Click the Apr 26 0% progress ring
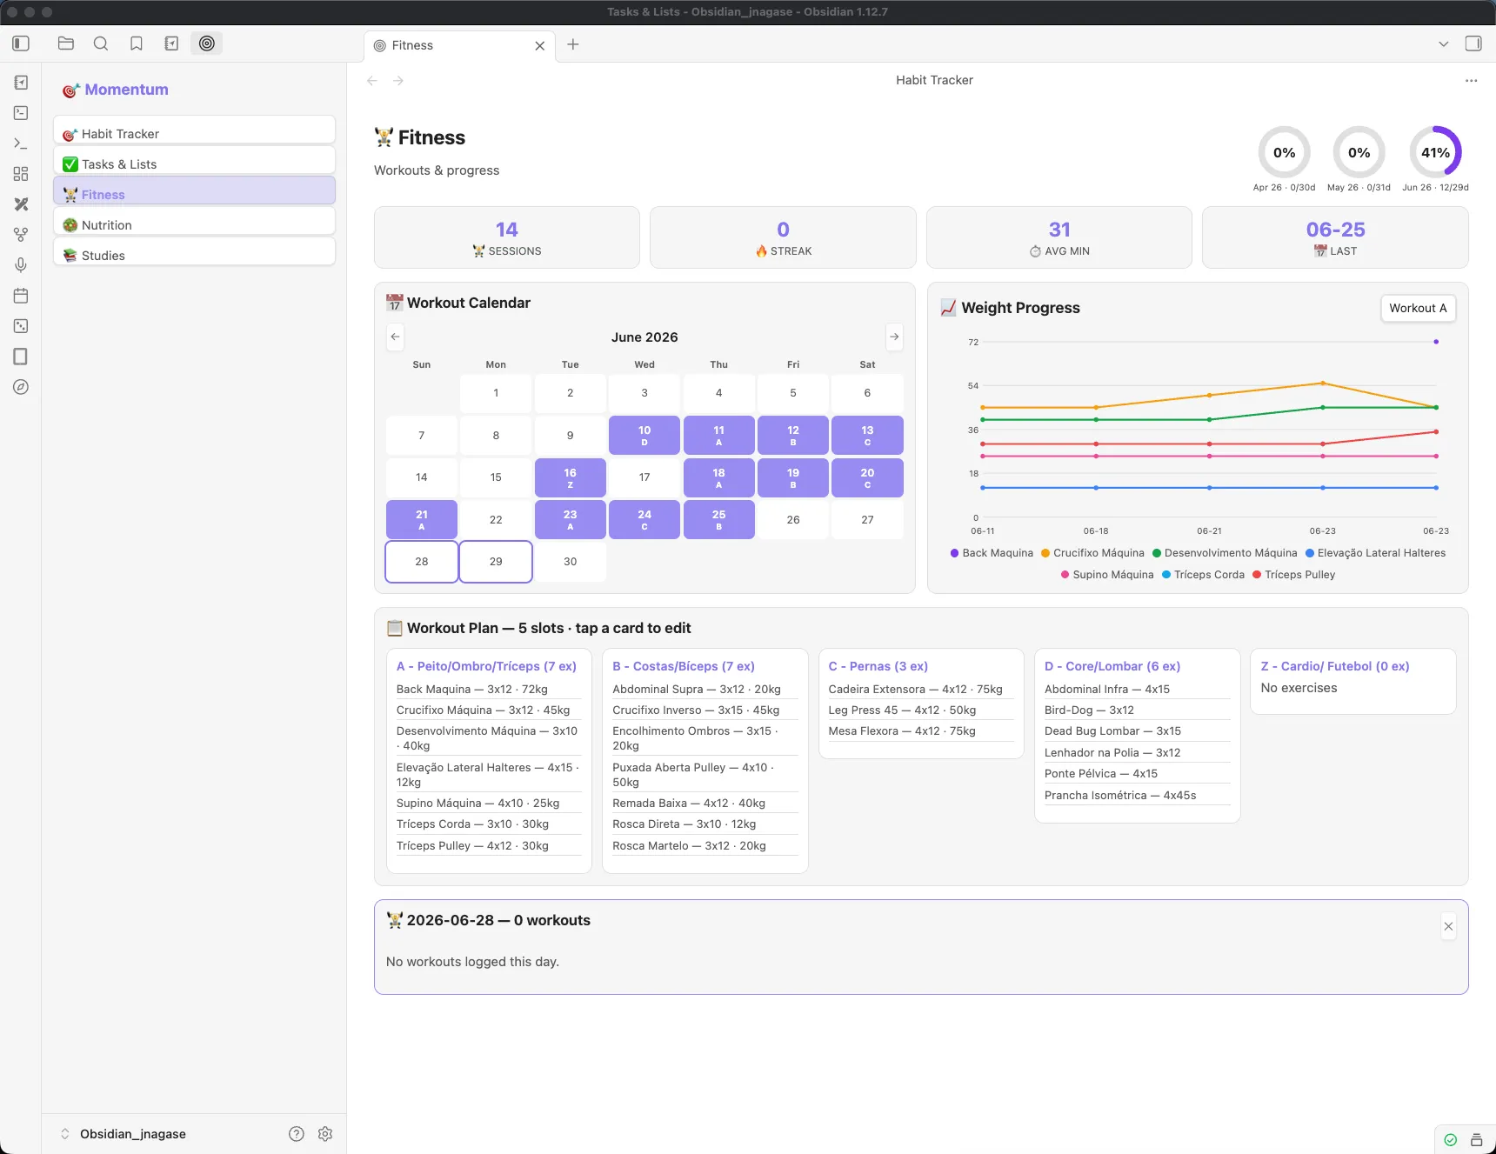 coord(1284,153)
